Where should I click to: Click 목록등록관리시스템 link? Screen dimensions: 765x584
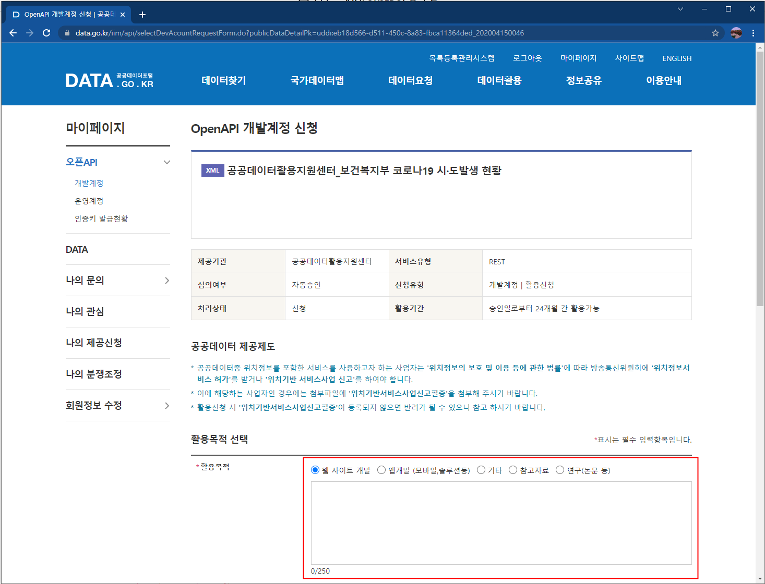462,58
